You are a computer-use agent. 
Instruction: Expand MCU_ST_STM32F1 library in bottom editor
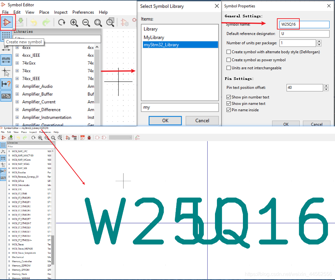(x=9, y=202)
